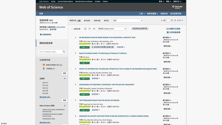This screenshot has height=125, width=222.
Task: Sort results by date
Action: [79, 20]
